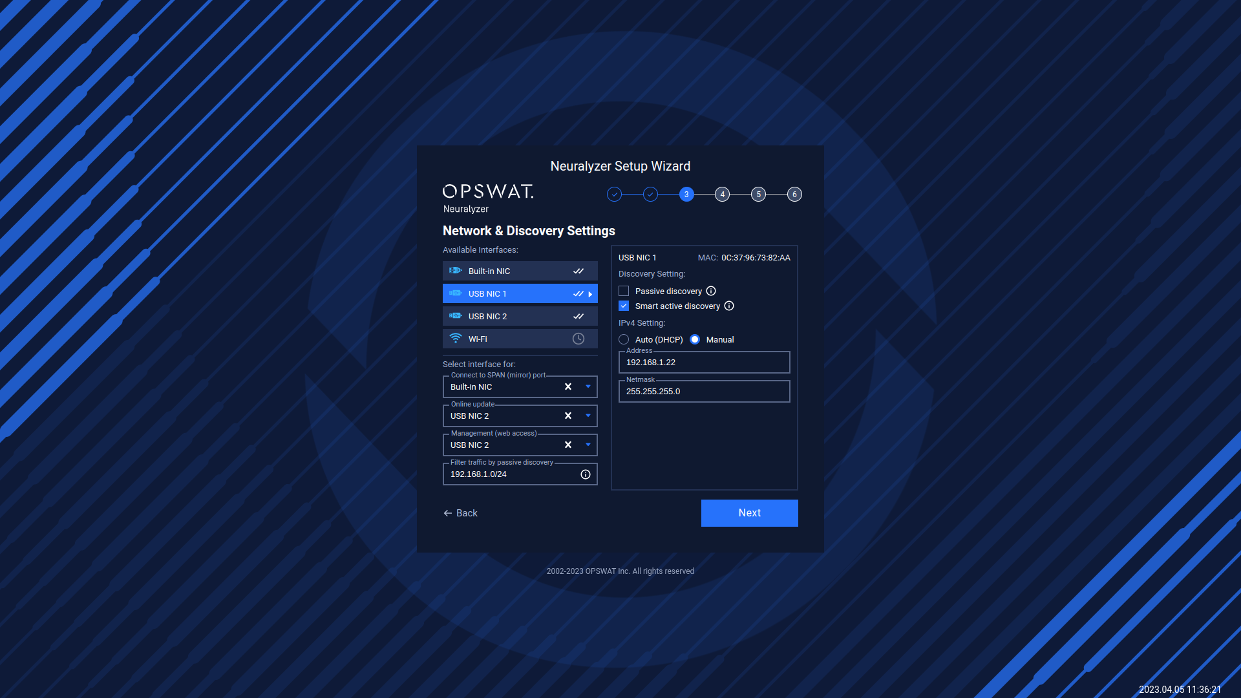Screen dimensions: 1241x698
Task: Go to wizard step 6 indicator
Action: [x=794, y=194]
